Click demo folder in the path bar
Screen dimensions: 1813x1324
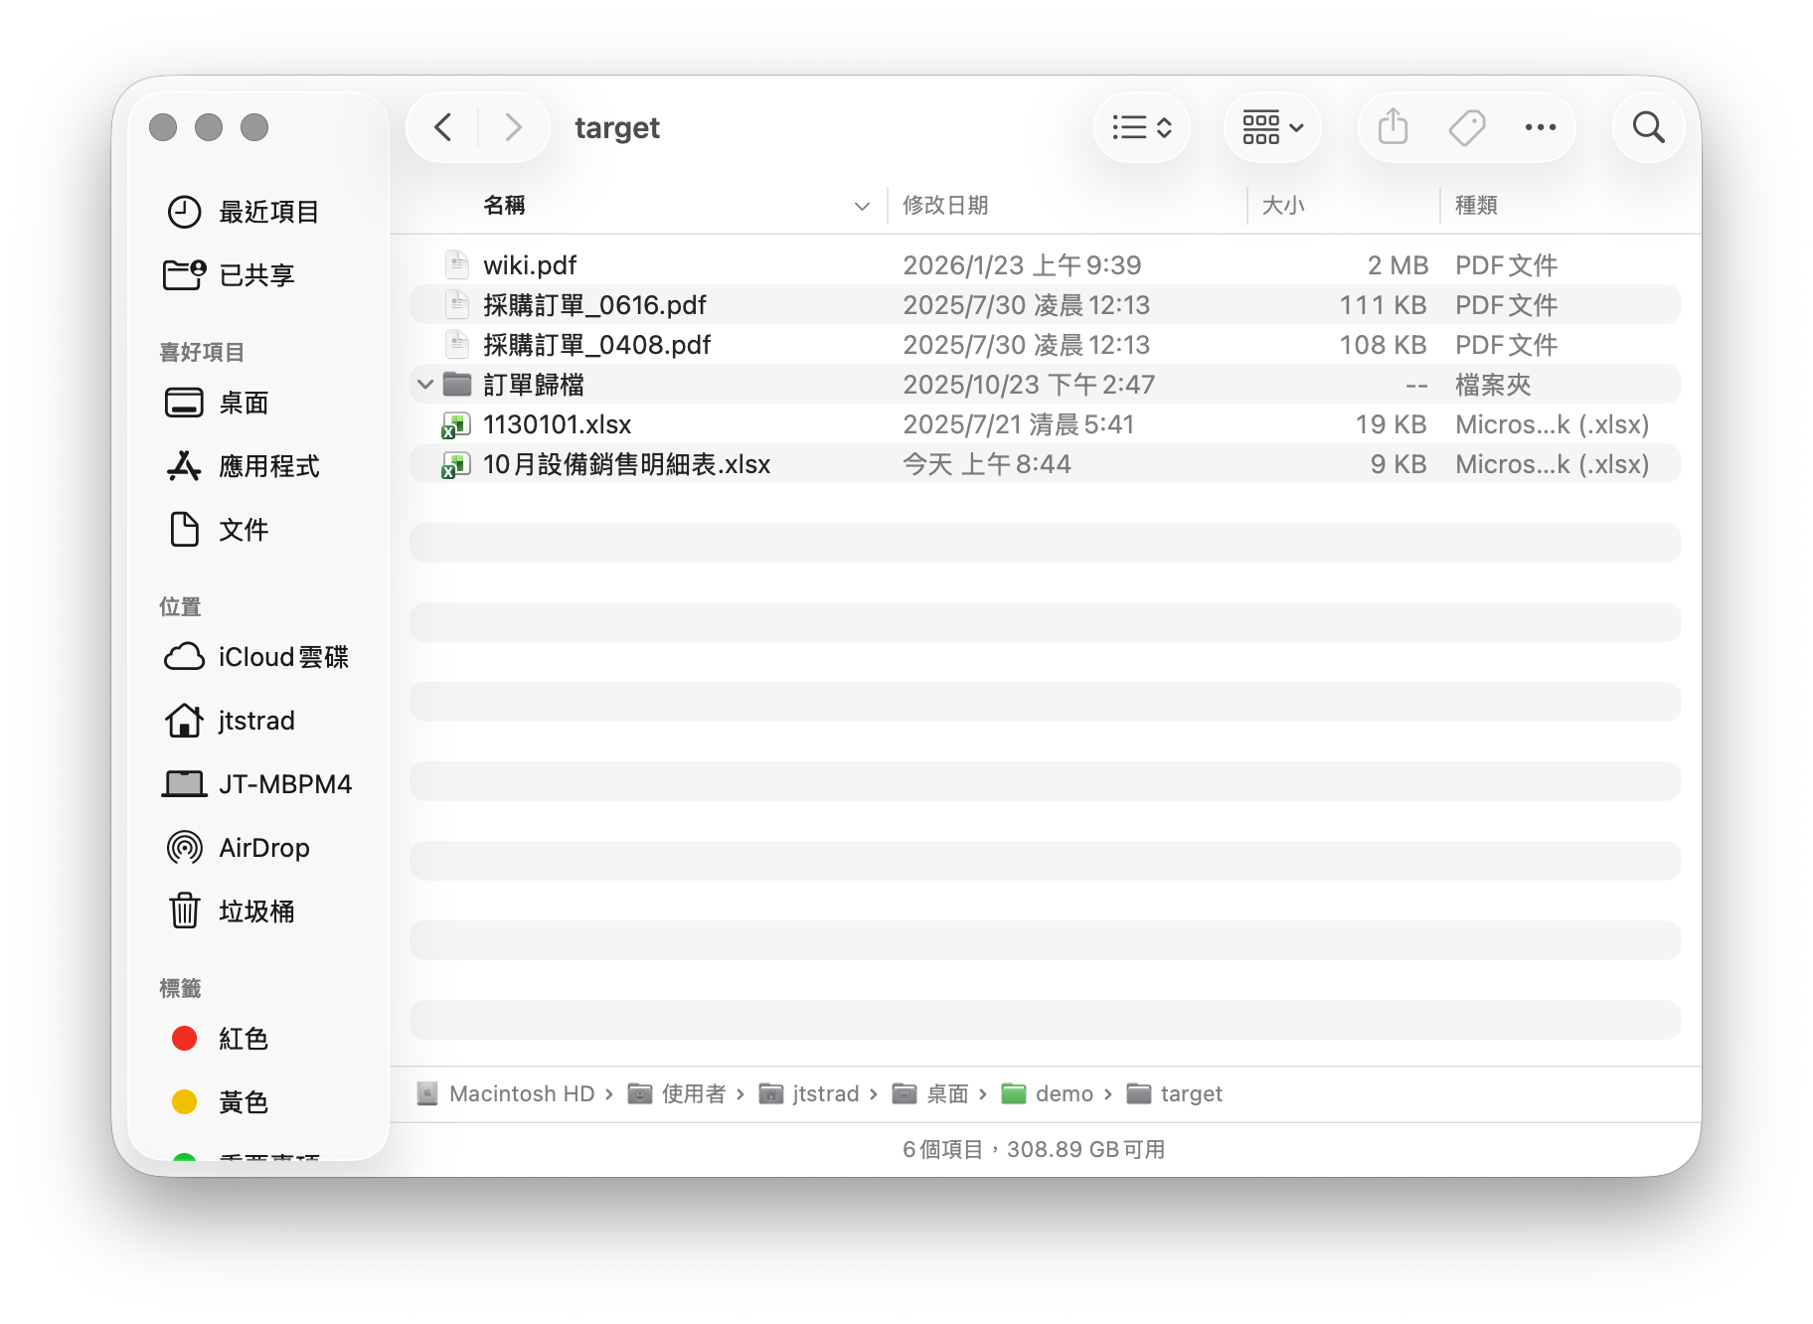1063,1094
